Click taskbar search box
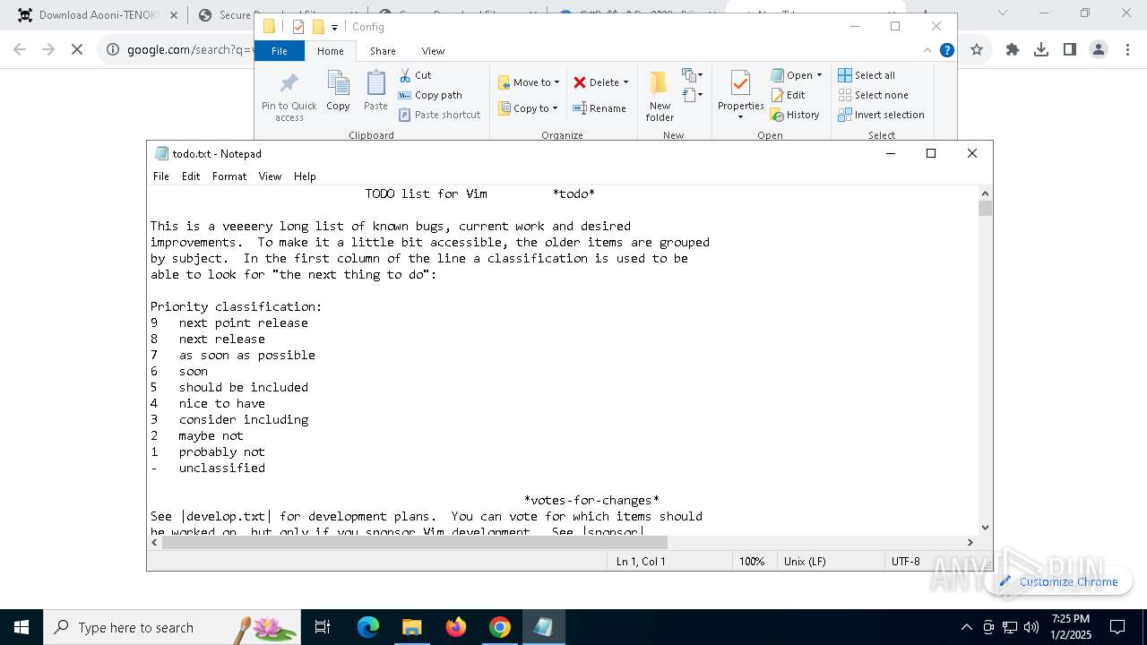The height and width of the screenshot is (645, 1147). point(172,627)
